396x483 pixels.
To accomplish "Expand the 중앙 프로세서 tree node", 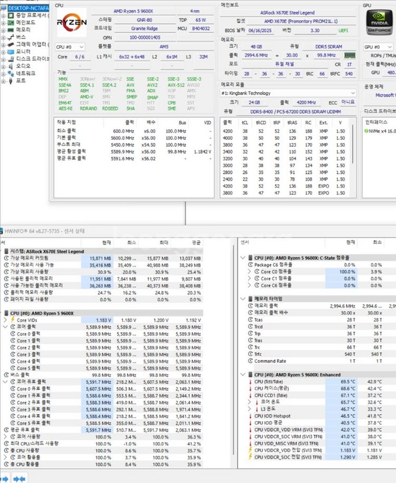I will [3, 15].
